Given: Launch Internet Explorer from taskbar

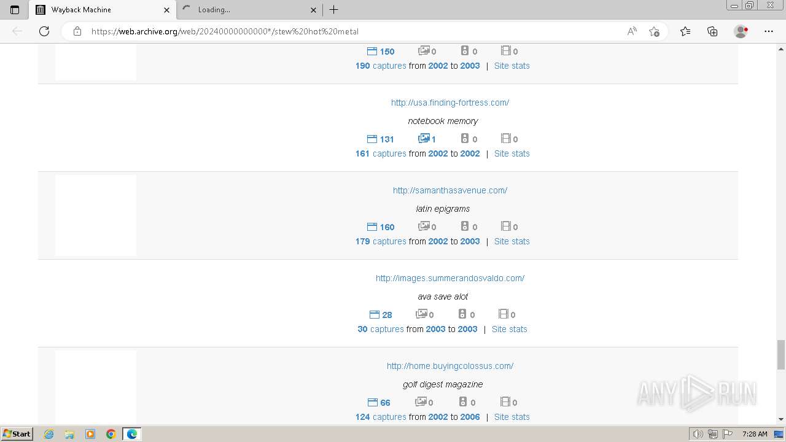Looking at the screenshot, I should [x=49, y=434].
